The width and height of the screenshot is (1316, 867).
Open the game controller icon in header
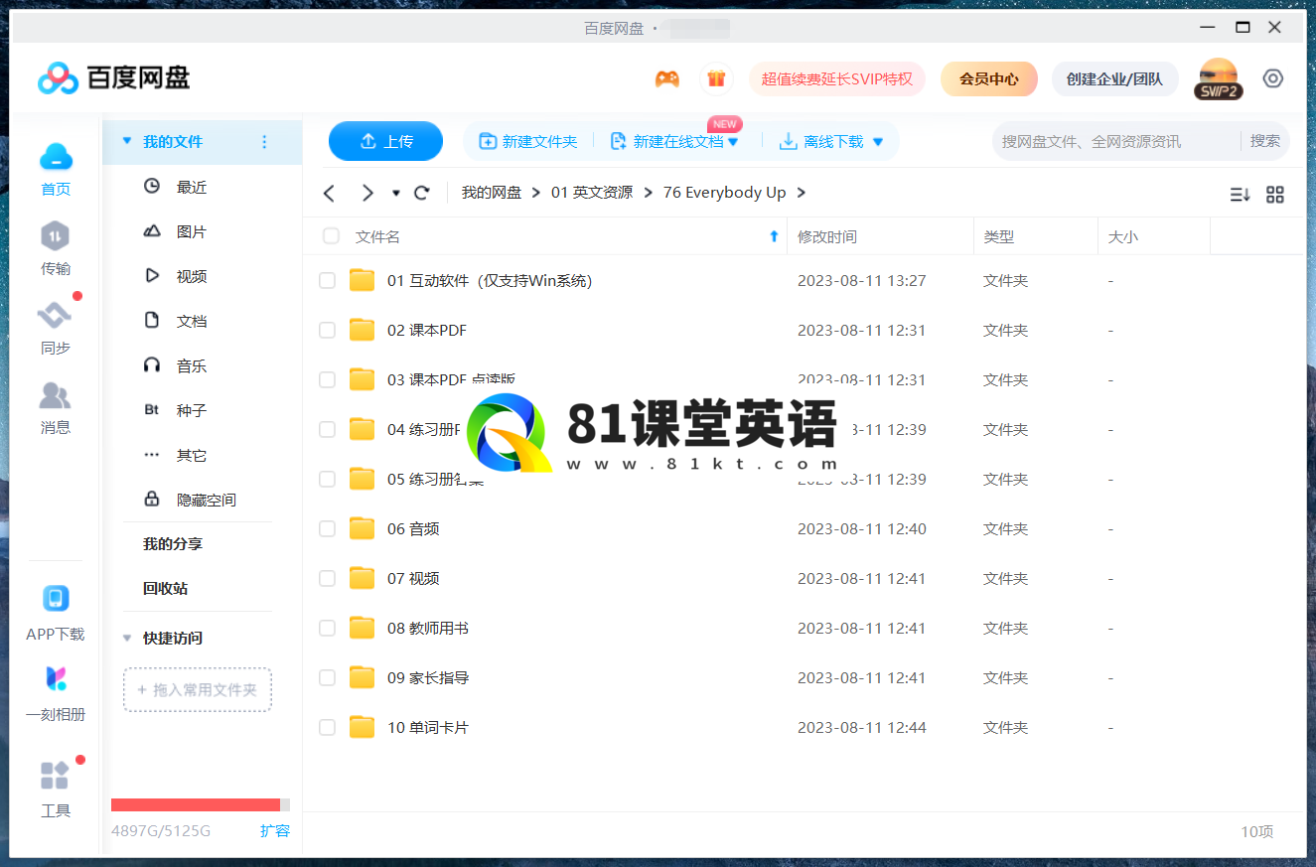(667, 78)
